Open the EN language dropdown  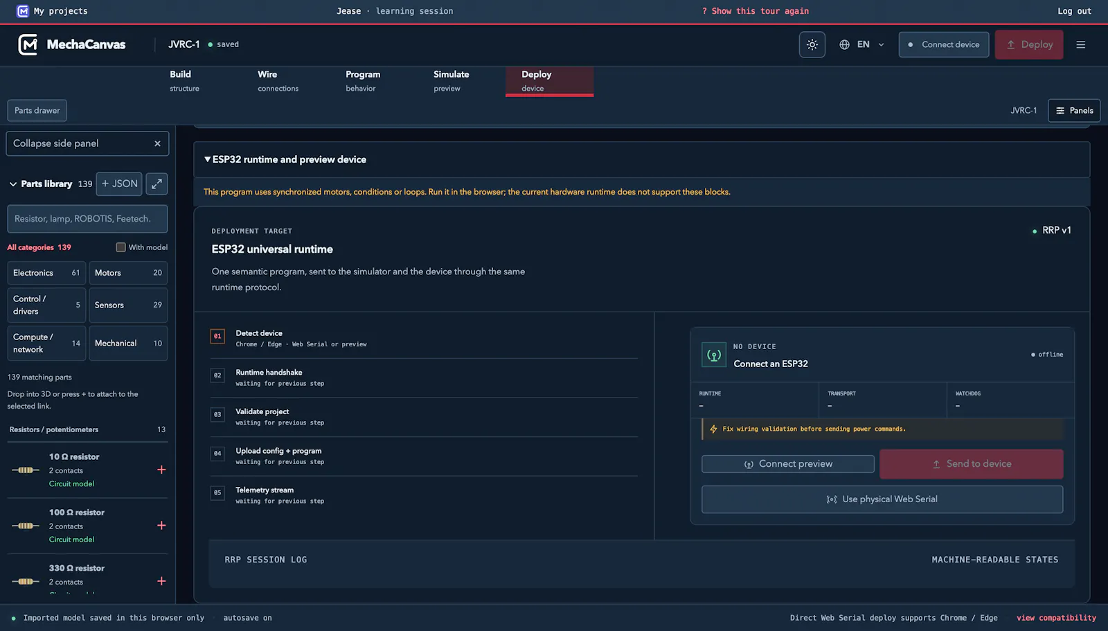click(862, 44)
